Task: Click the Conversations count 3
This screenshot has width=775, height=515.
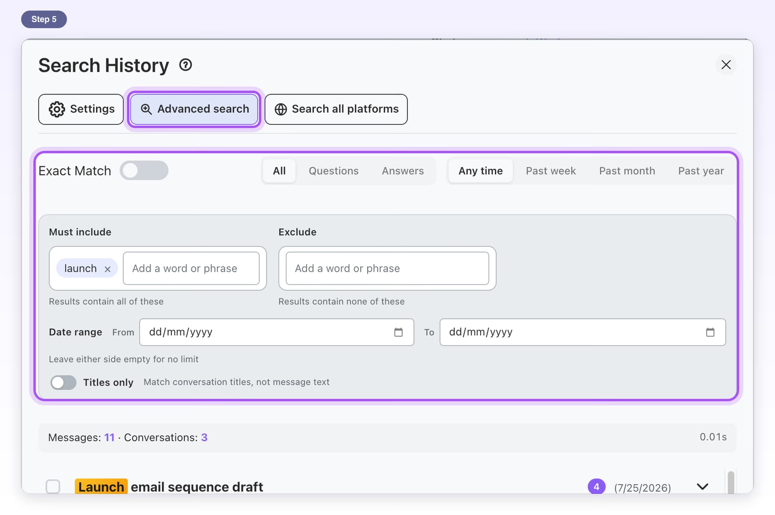Action: click(x=204, y=438)
